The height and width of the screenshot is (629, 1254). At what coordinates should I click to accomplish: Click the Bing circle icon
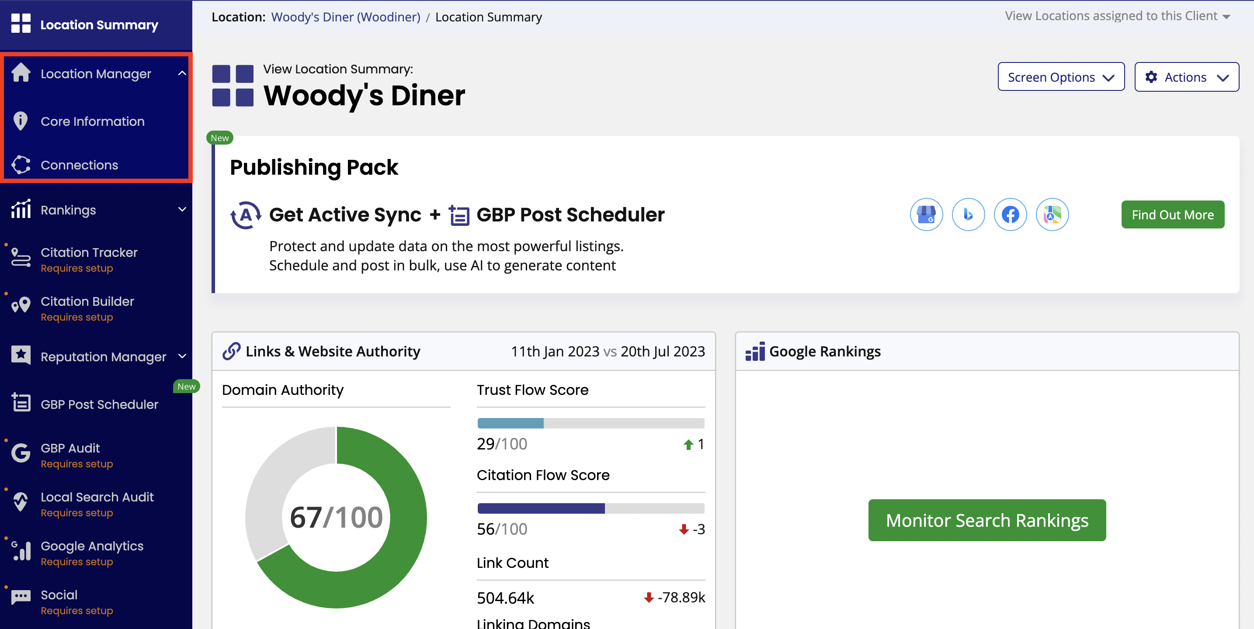(x=968, y=214)
